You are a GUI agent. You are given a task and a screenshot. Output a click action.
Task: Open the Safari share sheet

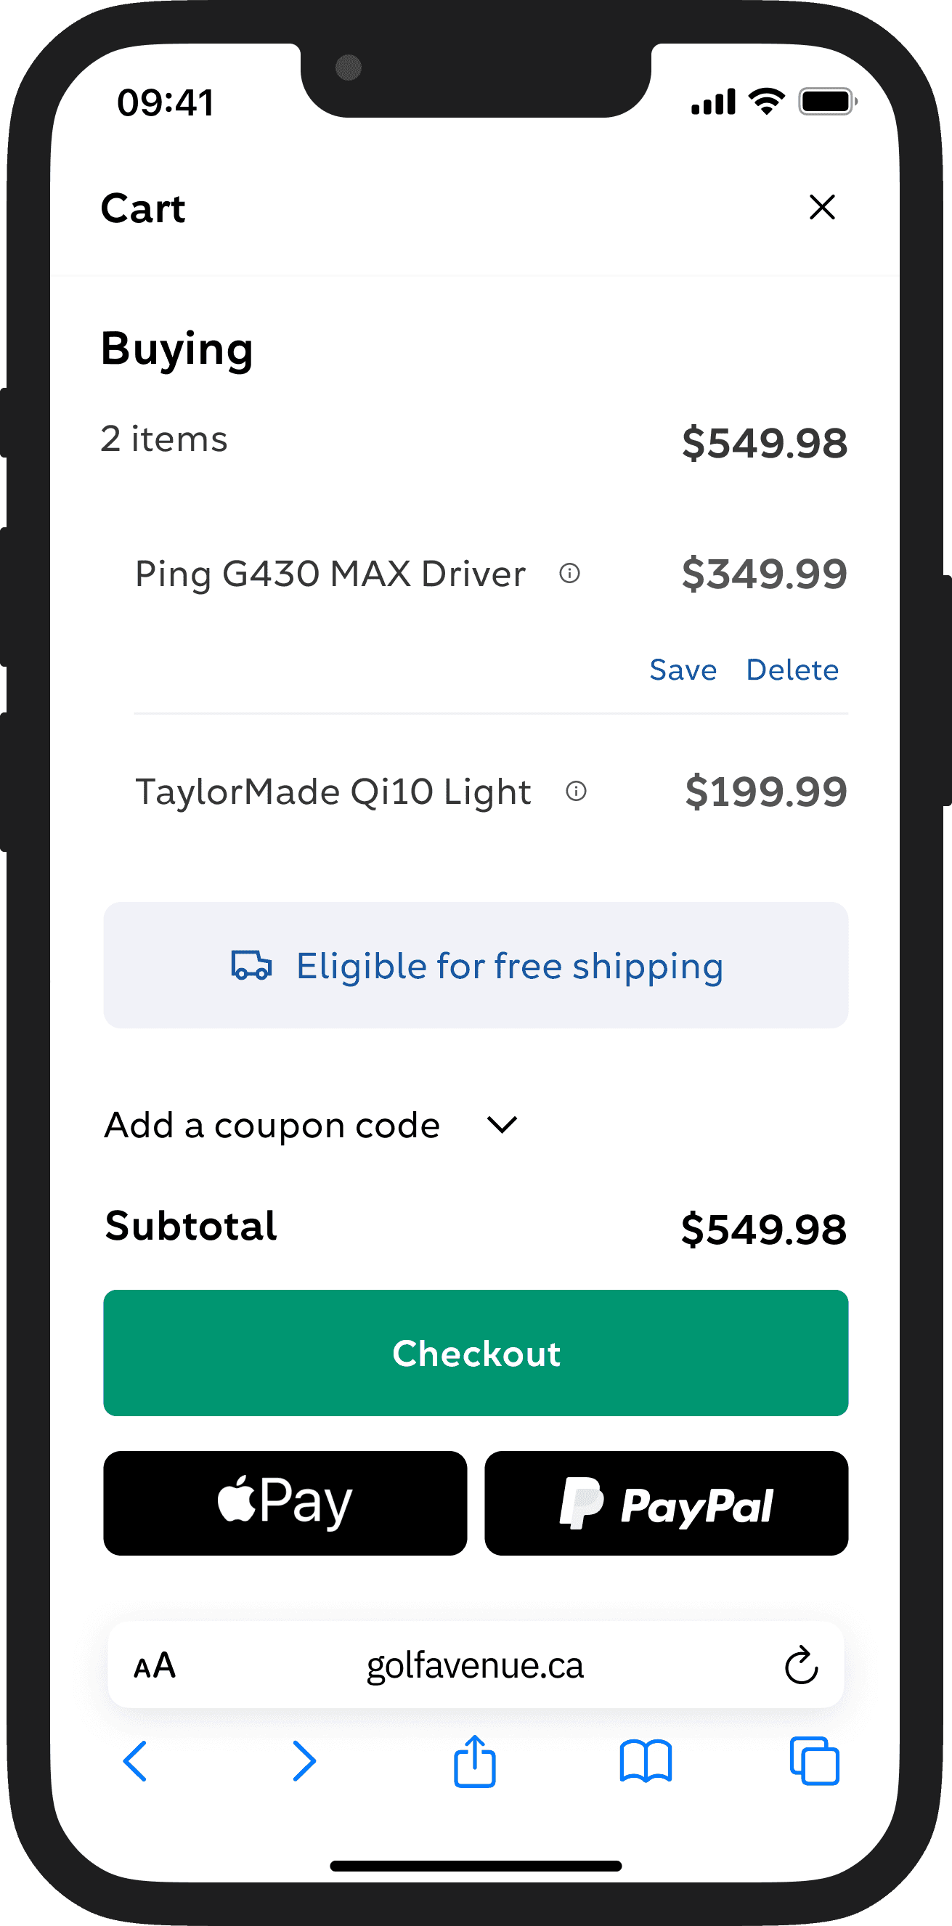point(475,1760)
